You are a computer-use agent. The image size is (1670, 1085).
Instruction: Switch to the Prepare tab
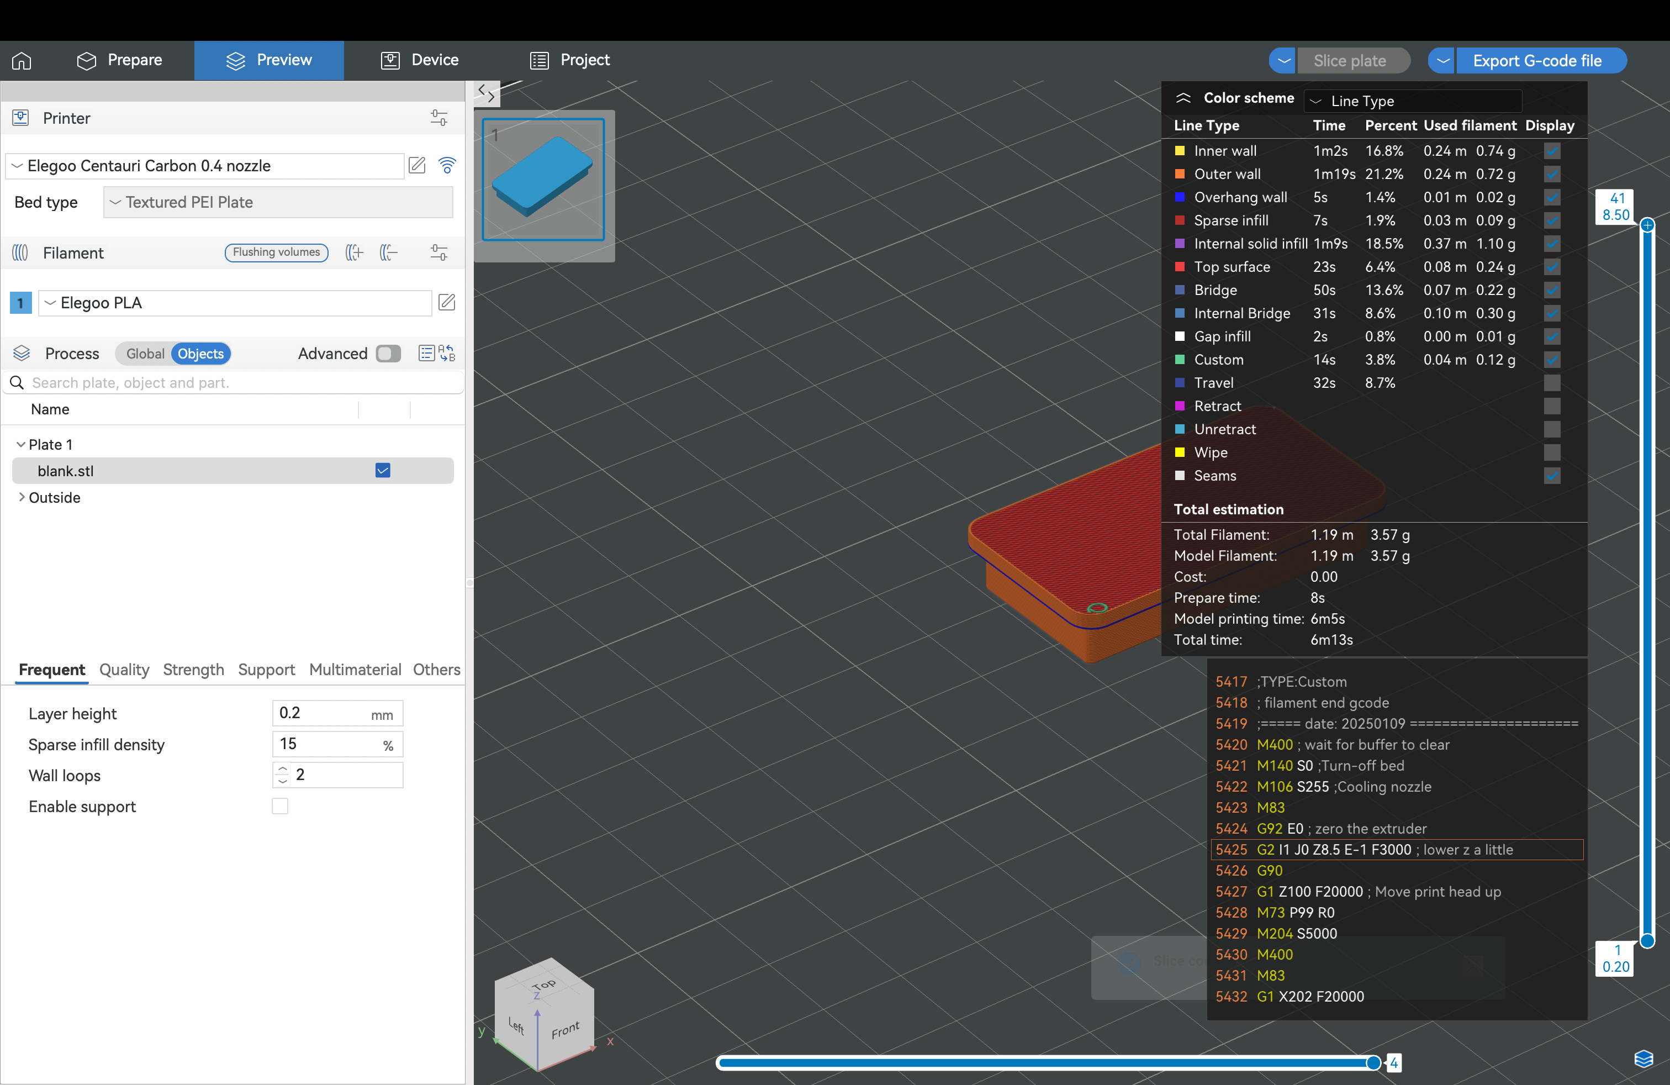click(x=119, y=60)
